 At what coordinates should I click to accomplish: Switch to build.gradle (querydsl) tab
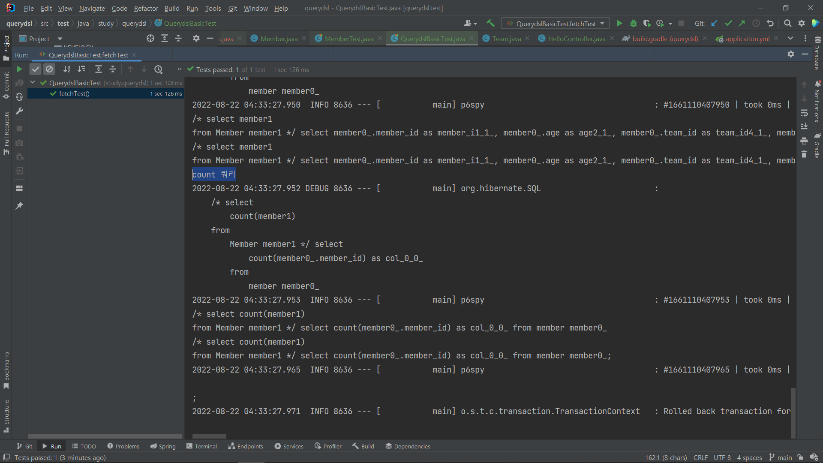pos(665,39)
